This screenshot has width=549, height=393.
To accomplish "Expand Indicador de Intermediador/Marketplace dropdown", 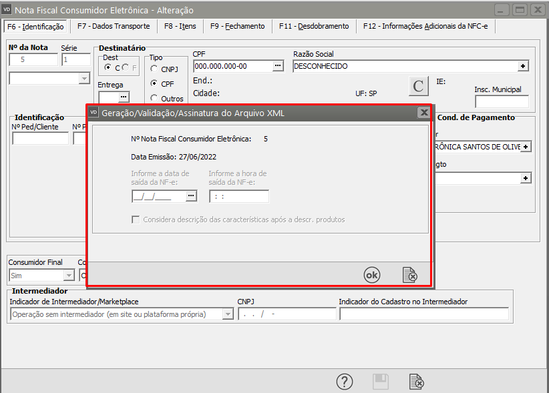I will (227, 314).
